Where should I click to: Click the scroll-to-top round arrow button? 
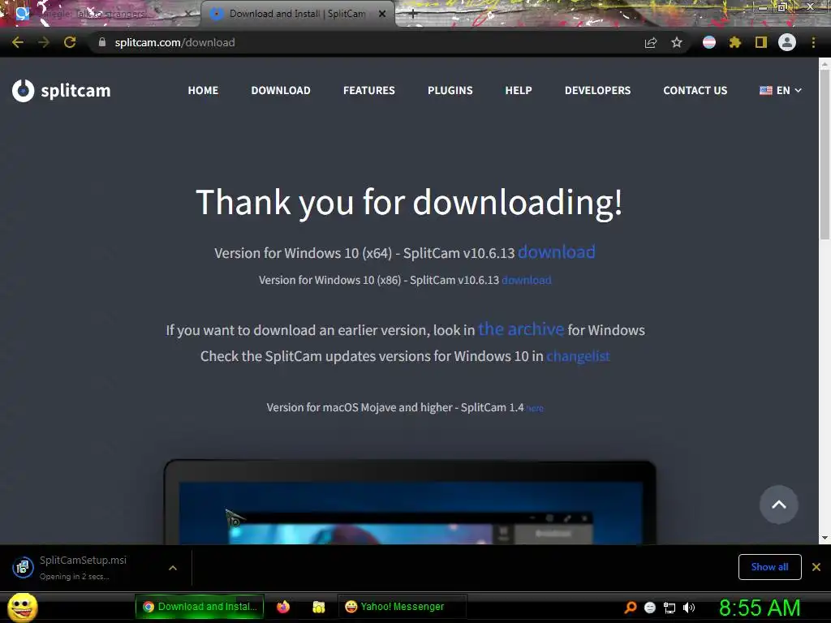click(x=778, y=505)
